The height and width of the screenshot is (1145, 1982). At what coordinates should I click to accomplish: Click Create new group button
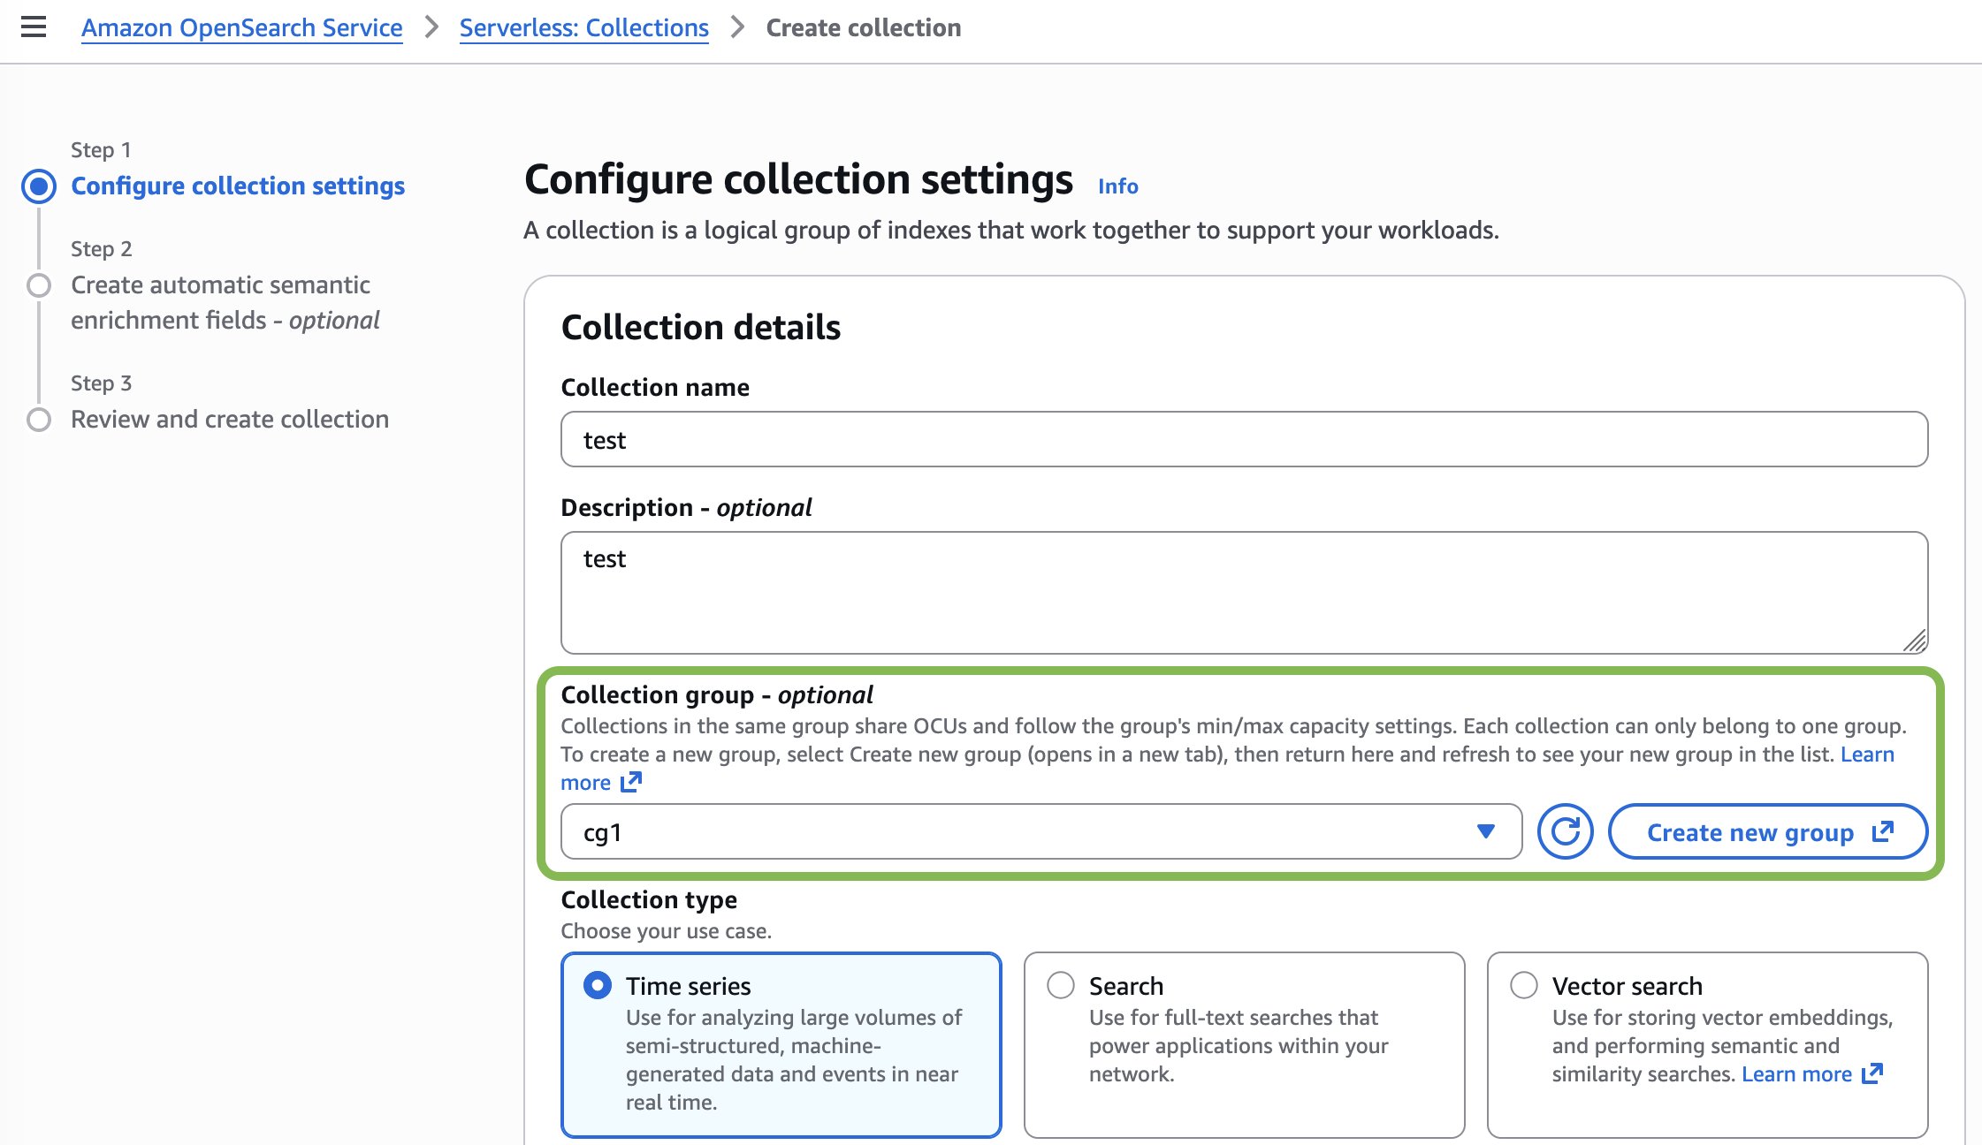click(x=1750, y=831)
